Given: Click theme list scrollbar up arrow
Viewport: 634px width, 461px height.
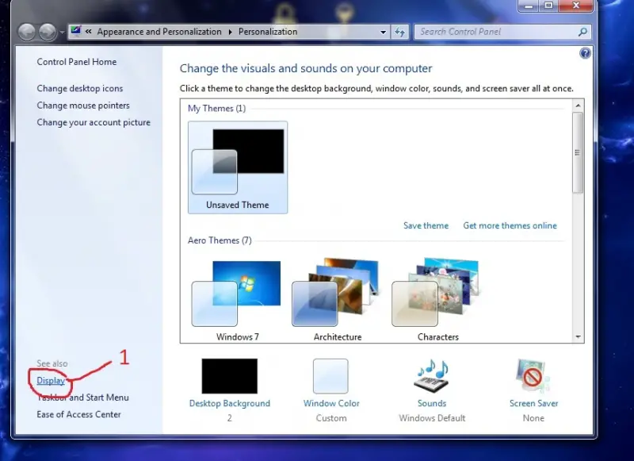Looking at the screenshot, I should click(578, 106).
